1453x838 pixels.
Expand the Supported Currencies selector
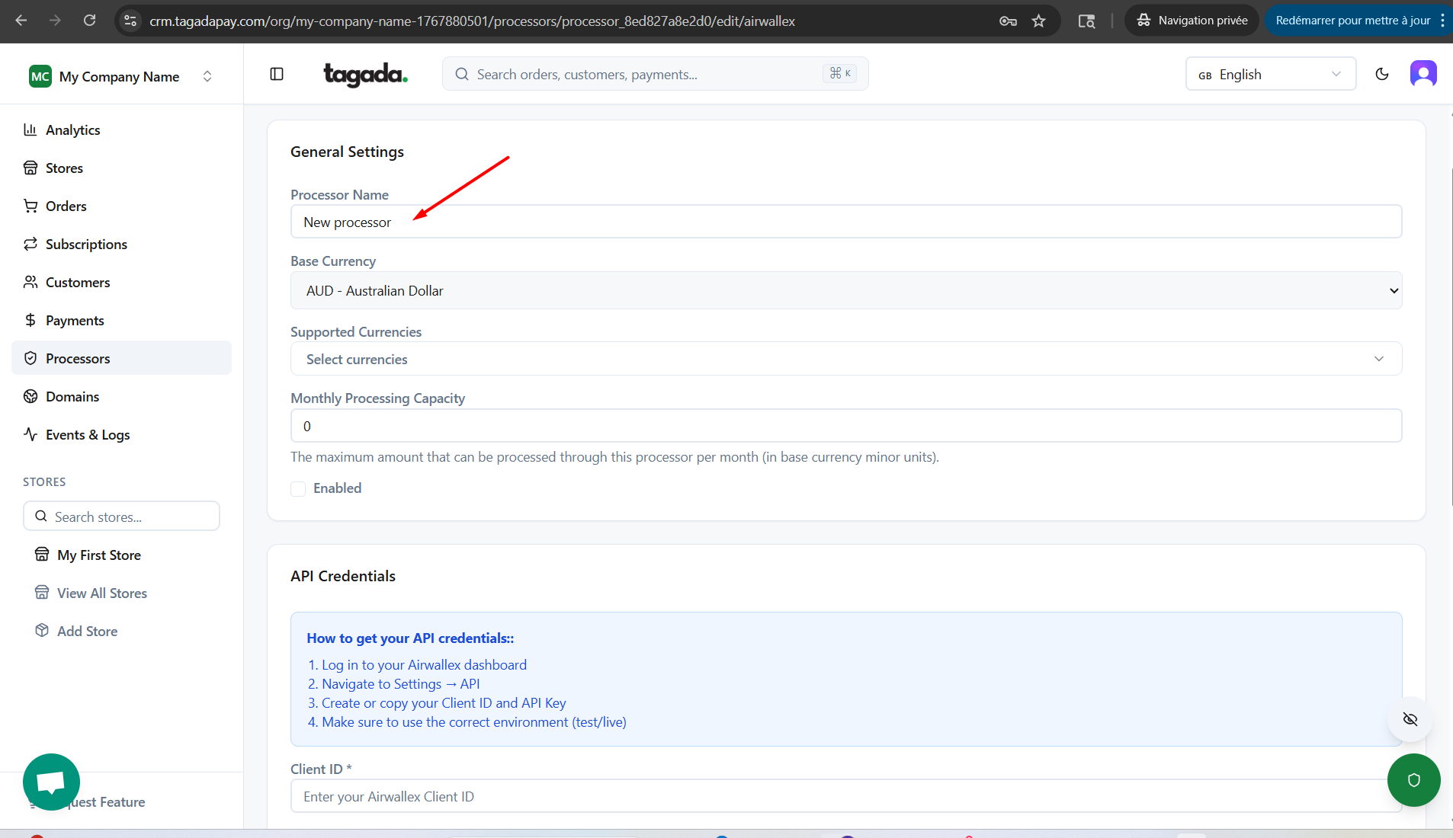845,359
